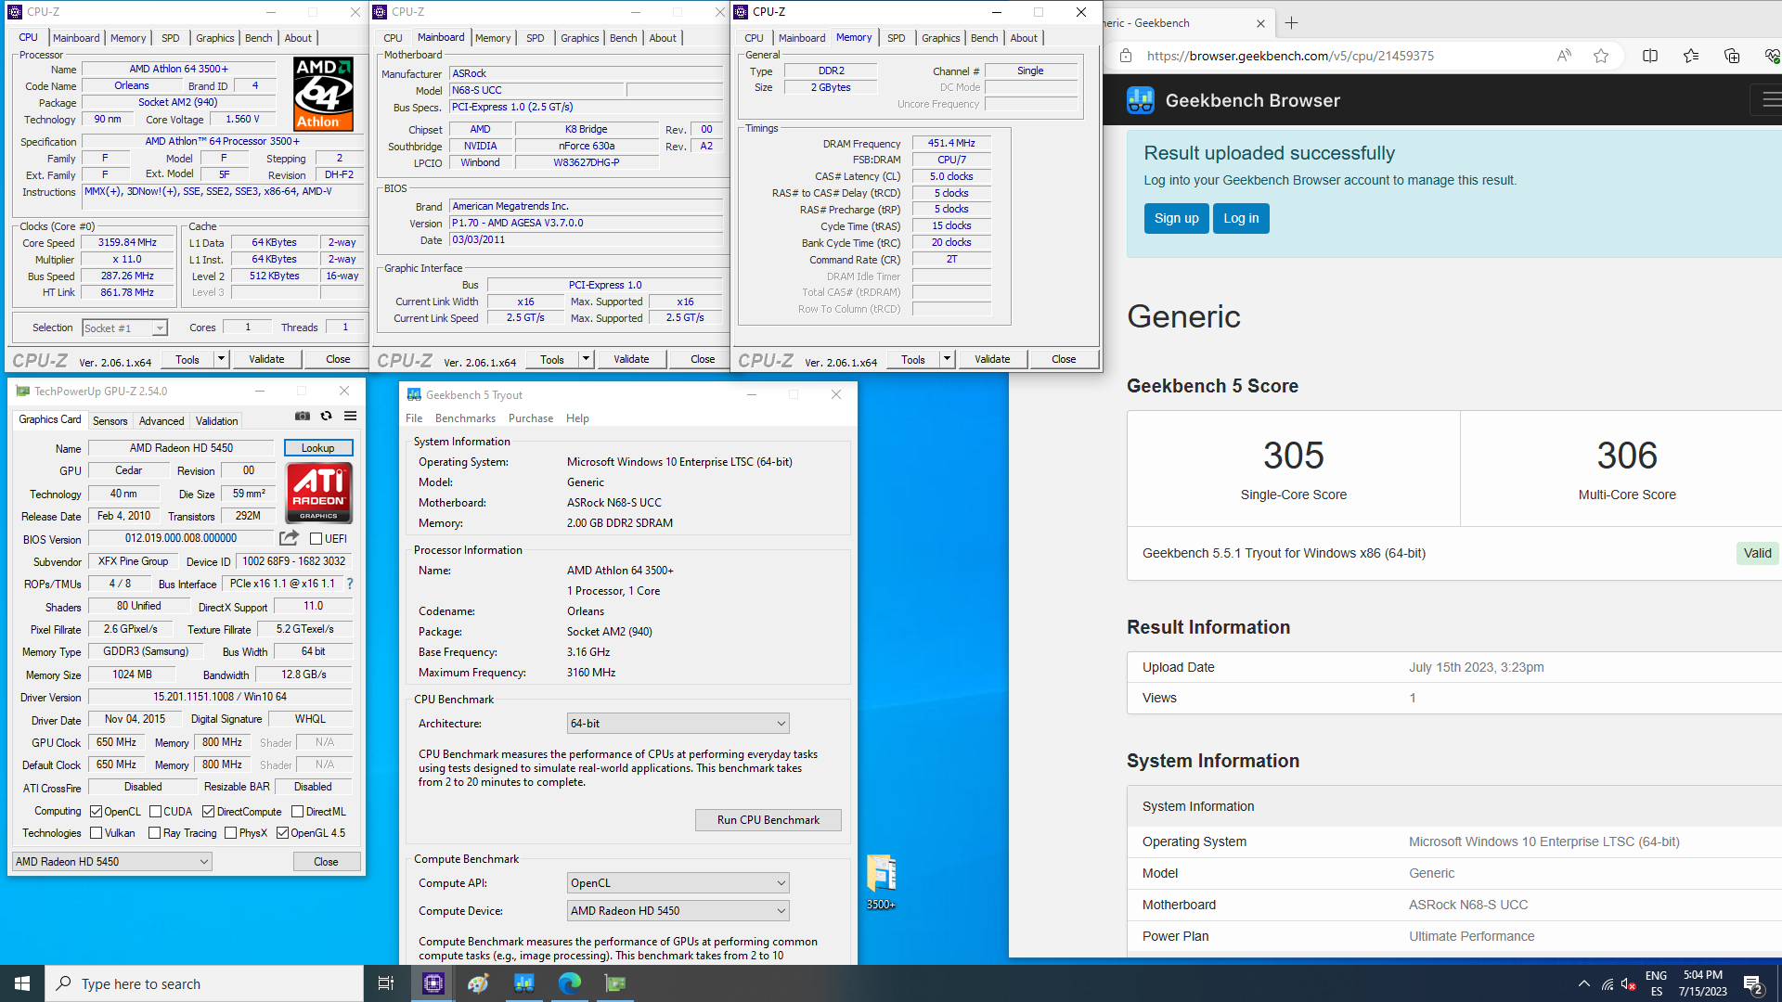Click Log in button

tap(1241, 218)
